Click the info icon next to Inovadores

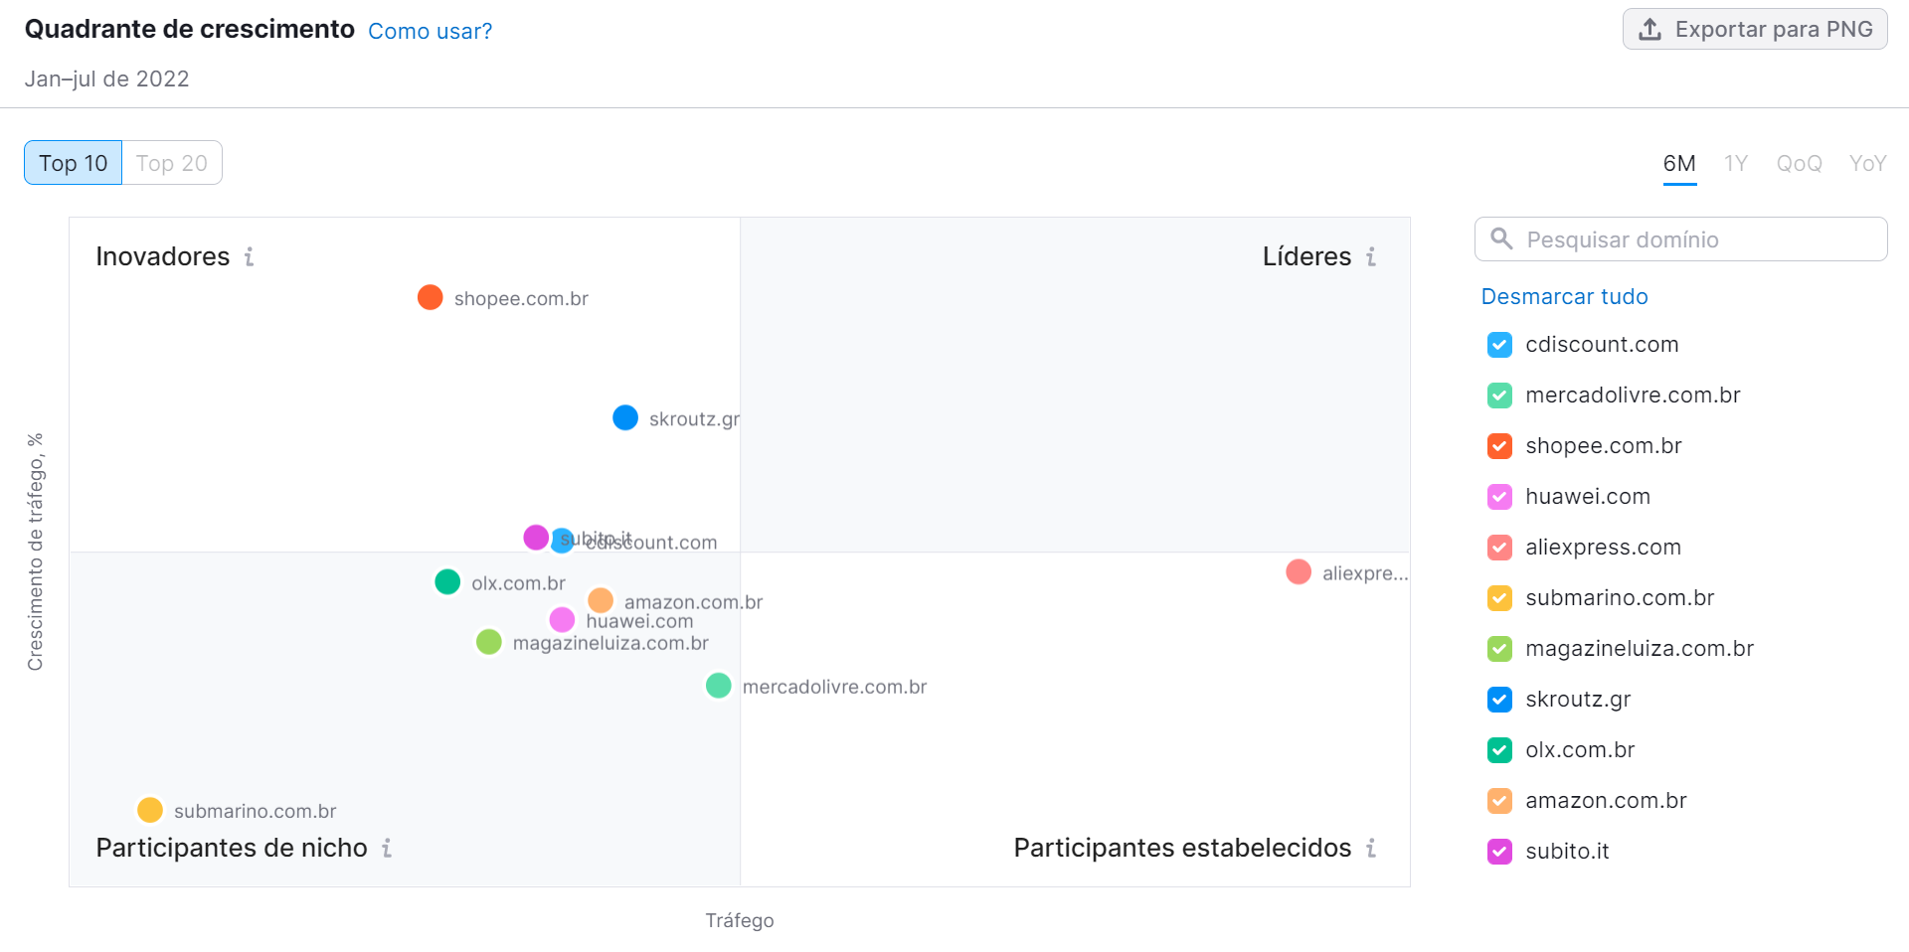(249, 257)
